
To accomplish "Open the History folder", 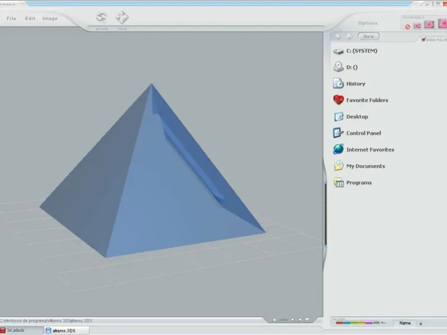I will click(349, 84).
